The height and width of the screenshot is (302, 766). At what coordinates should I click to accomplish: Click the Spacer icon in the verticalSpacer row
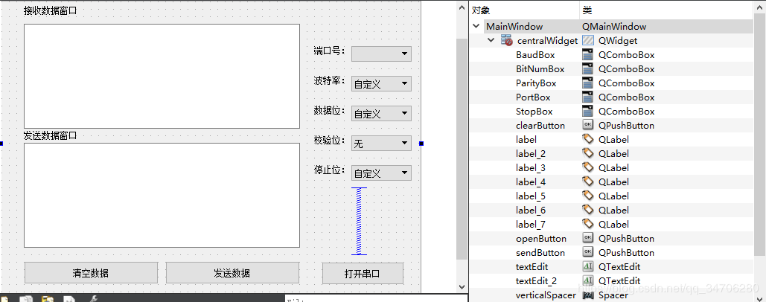587,295
